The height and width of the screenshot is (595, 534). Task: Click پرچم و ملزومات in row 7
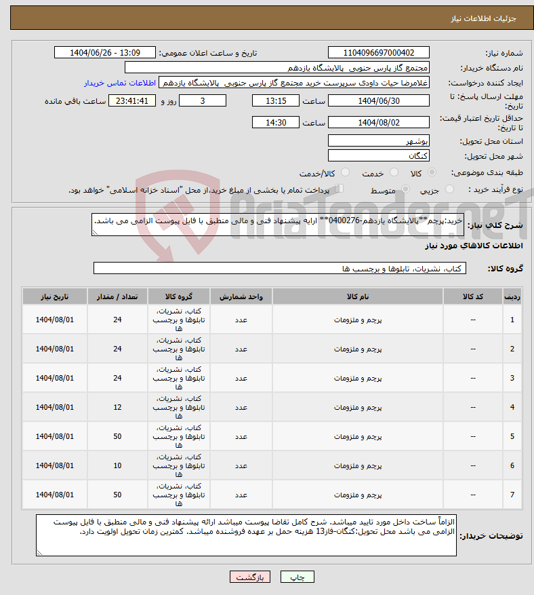pos(358,495)
